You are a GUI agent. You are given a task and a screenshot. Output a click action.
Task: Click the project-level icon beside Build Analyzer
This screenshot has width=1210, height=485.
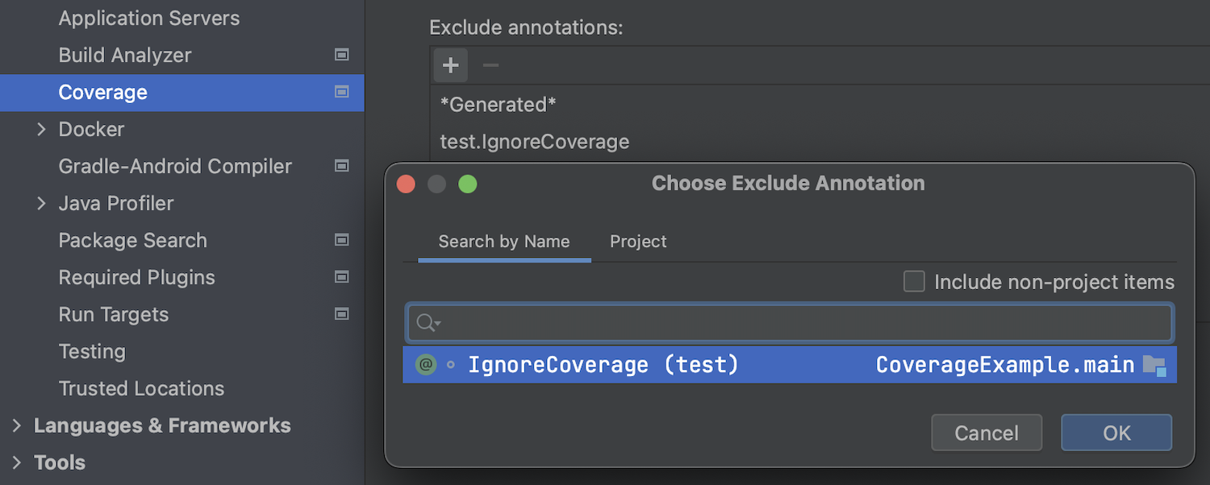click(x=342, y=55)
